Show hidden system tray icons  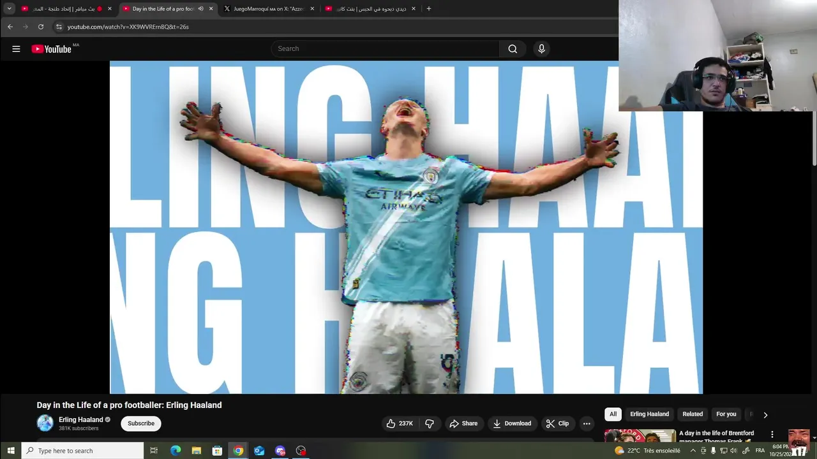pos(693,451)
